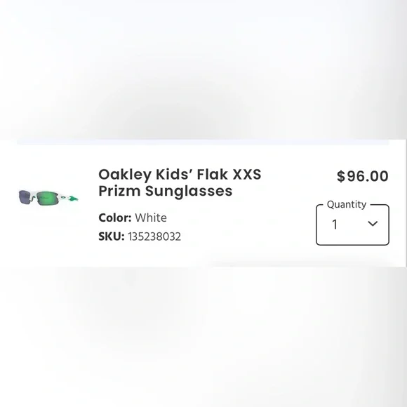The width and height of the screenshot is (407, 407).
Task: Click the green Prizm lens in thumbnail
Action: coord(47,198)
